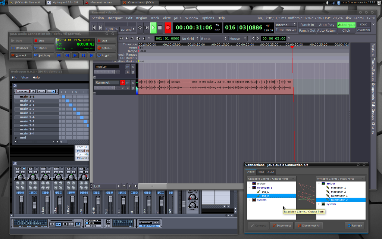Click rewind button in JACK control panel

click(67, 55)
